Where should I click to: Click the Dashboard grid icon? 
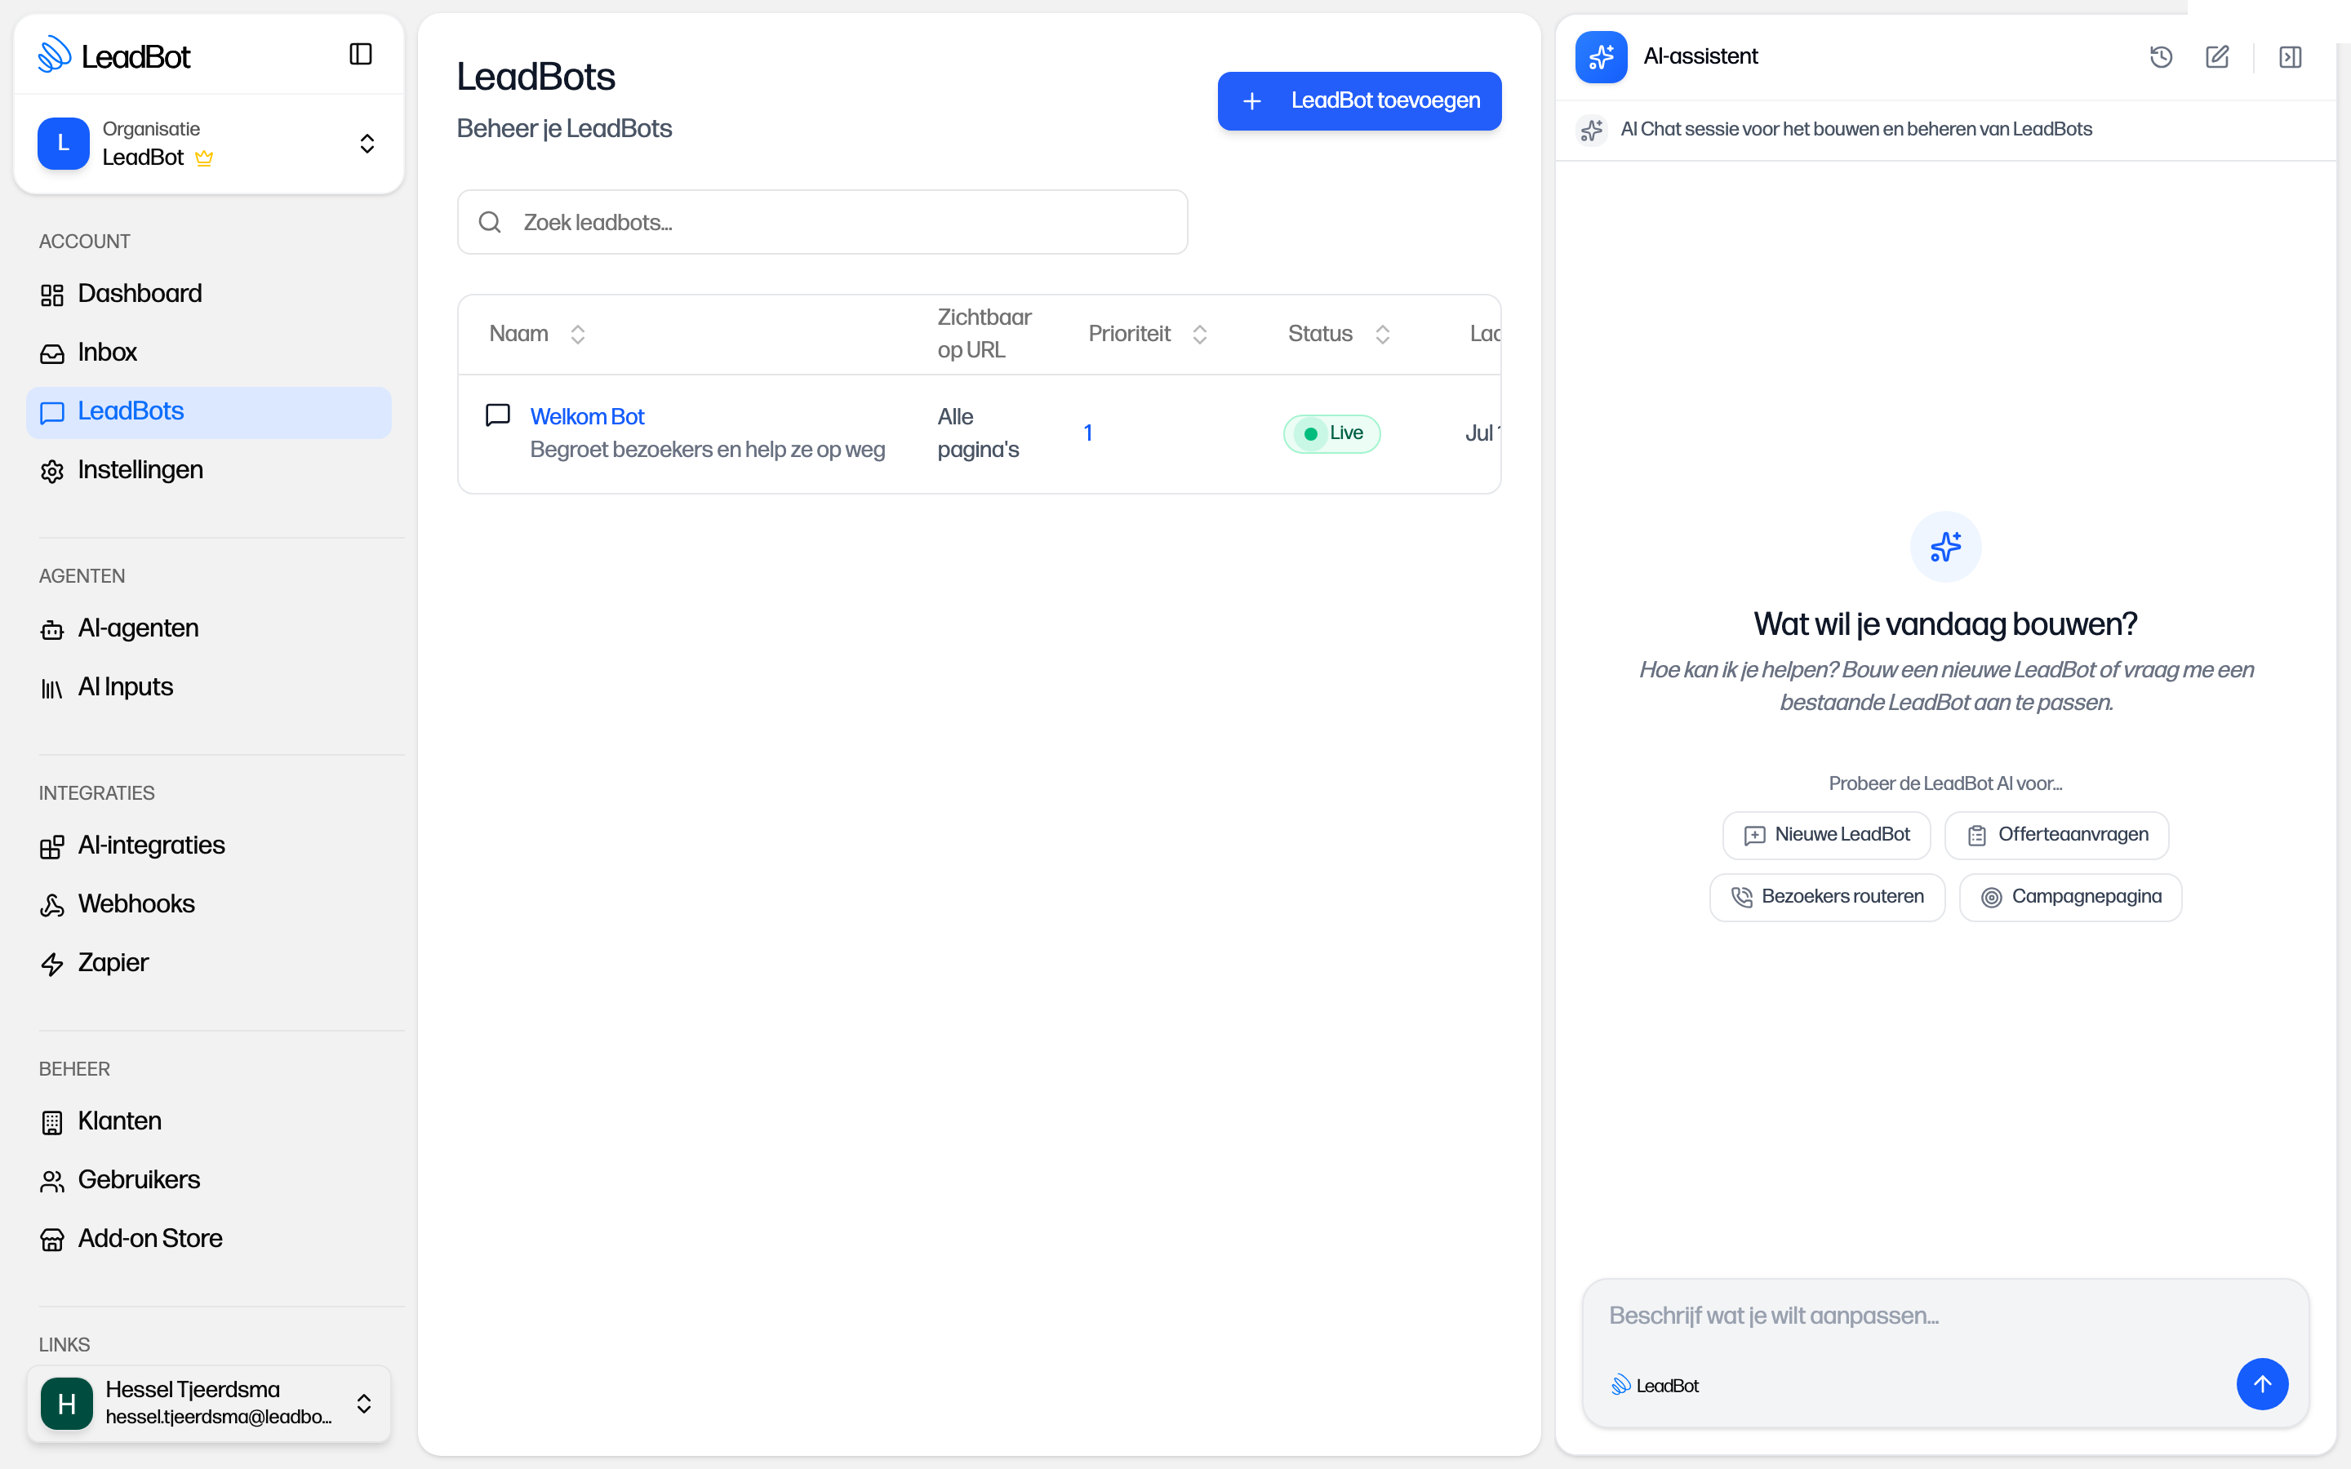point(52,295)
